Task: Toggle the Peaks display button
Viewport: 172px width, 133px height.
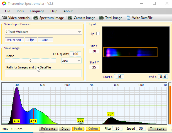Action: click(x=78, y=129)
